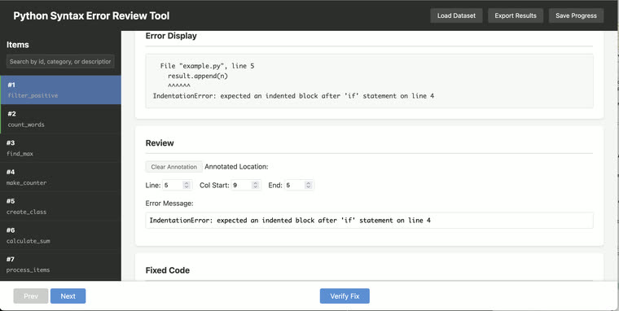Click the 'File "example.py", line 5' traceback line
Screen dimensions: 619x311
[207, 66]
